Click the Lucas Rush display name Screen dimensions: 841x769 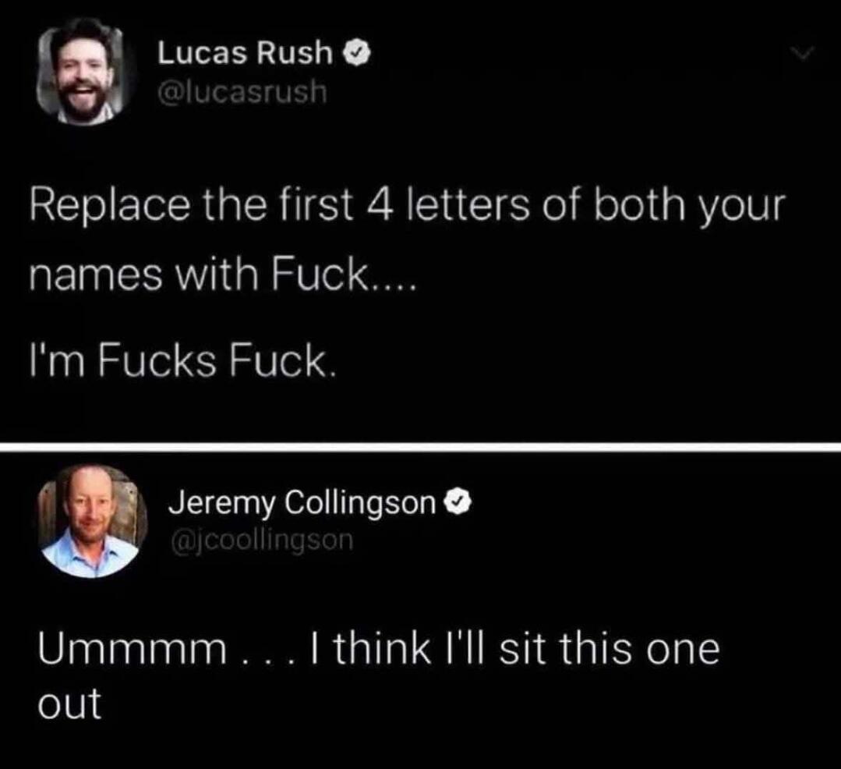(245, 53)
